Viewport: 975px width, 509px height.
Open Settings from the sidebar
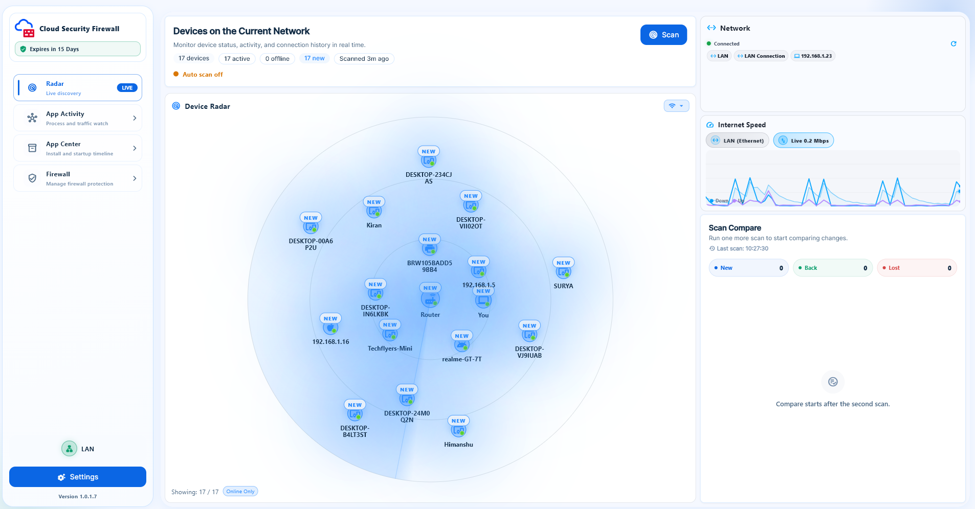pos(78,477)
